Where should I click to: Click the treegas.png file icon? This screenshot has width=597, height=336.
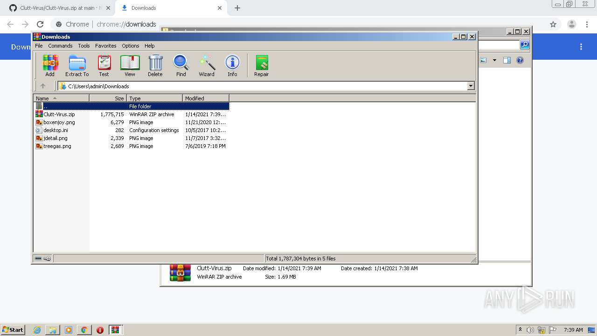pos(39,146)
